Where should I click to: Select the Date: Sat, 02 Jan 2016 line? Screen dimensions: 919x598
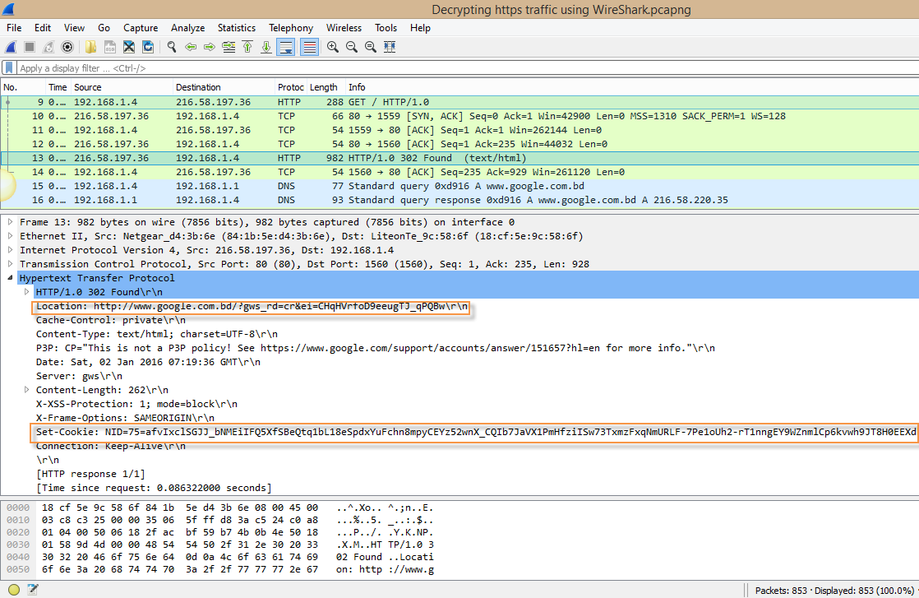[148, 362]
